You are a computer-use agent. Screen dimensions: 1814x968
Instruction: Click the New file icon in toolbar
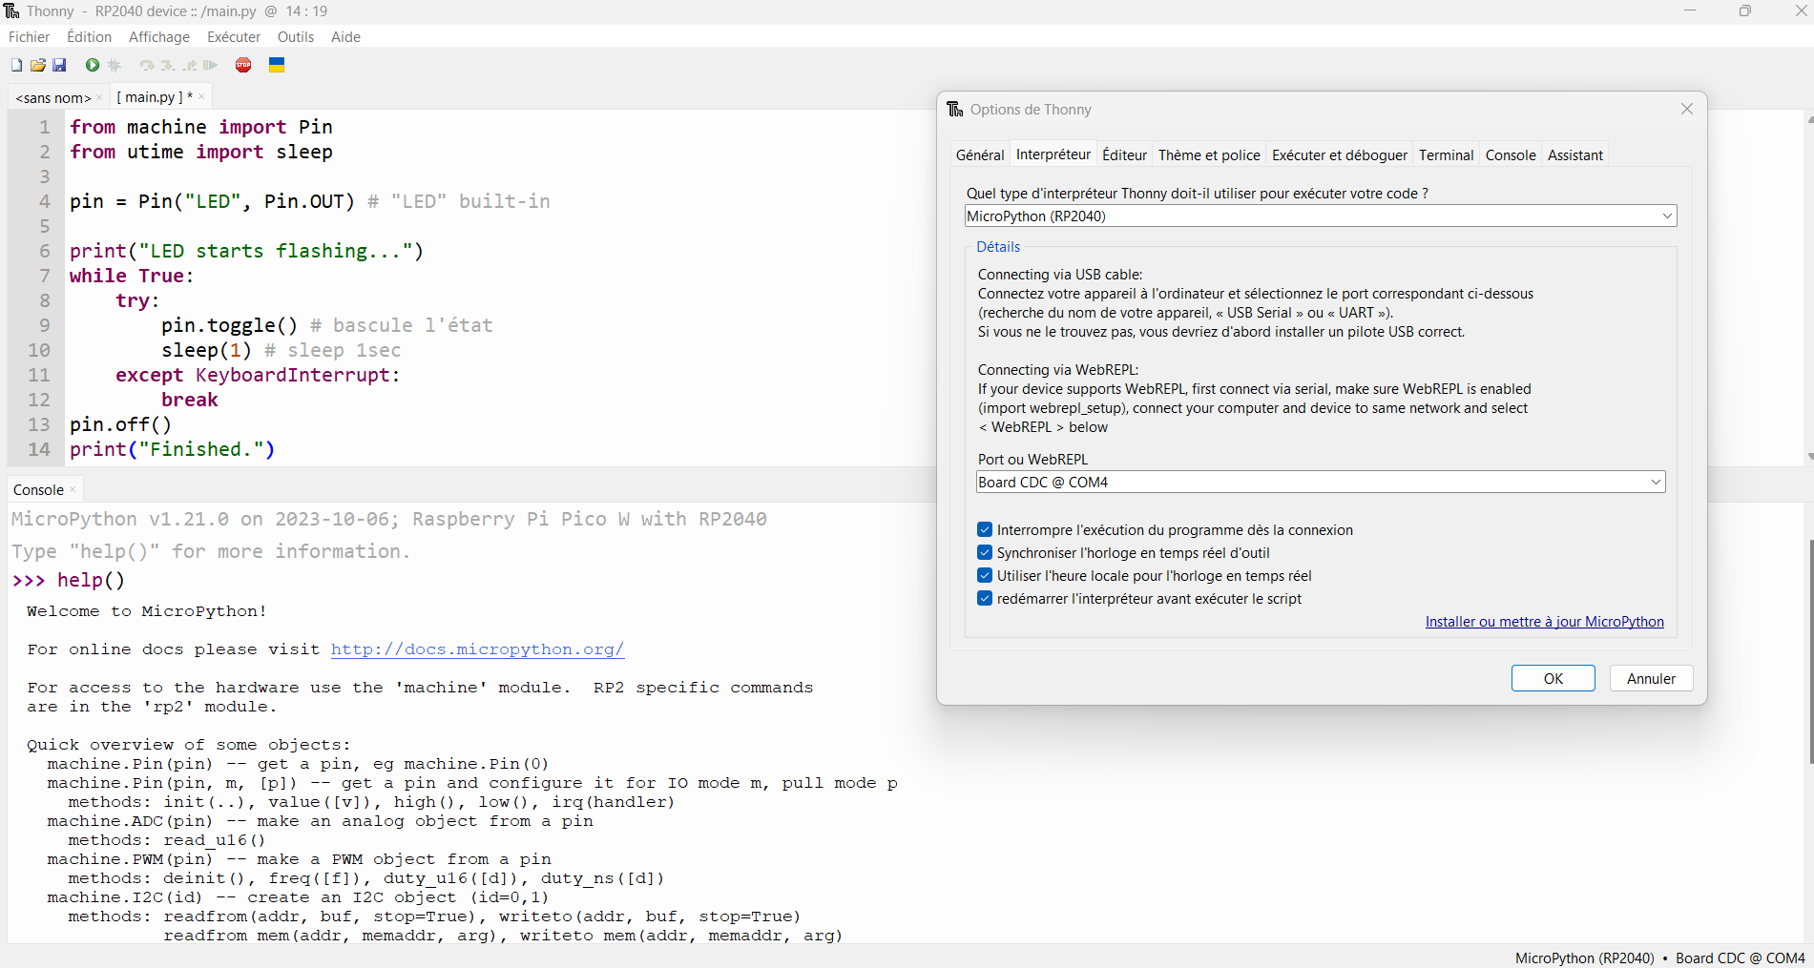pos(16,65)
